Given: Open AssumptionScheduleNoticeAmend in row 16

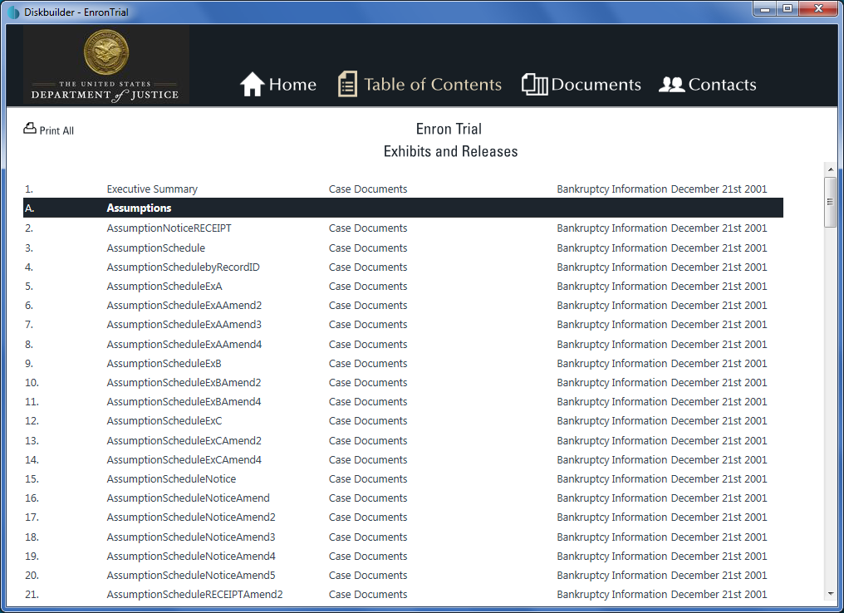Looking at the screenshot, I should (188, 498).
